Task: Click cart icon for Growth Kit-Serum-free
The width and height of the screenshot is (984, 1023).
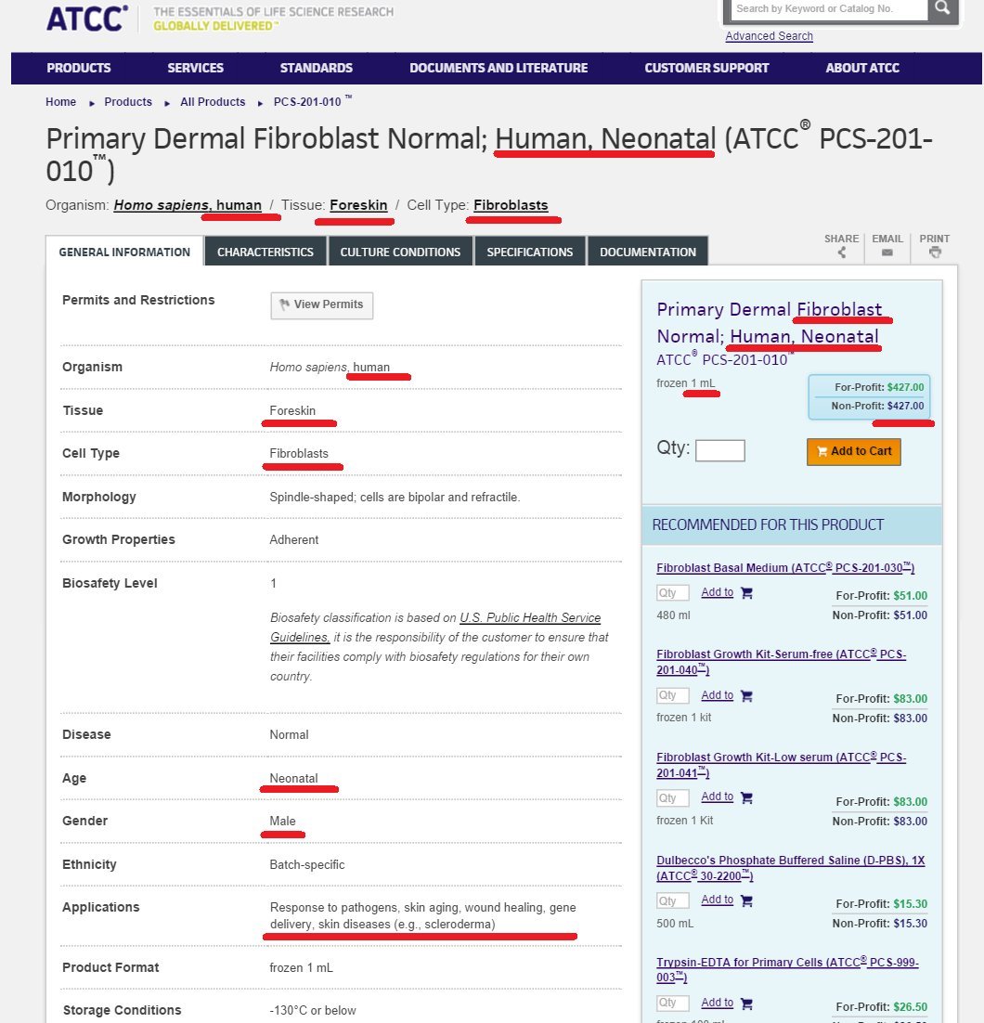Action: (x=747, y=695)
